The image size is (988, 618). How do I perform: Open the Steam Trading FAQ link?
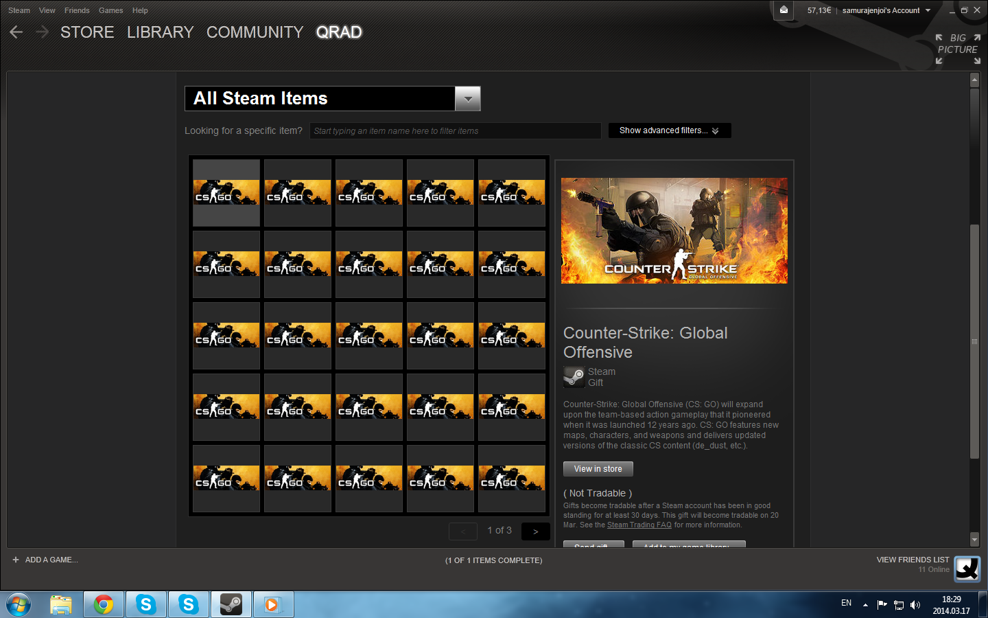[x=639, y=525]
